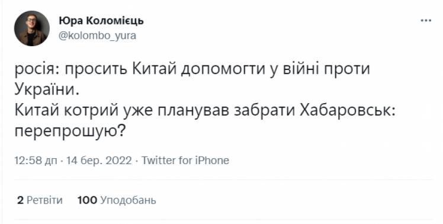Open the Twitter for iPhone source link
Screen dimensions: 443x224
185,161
